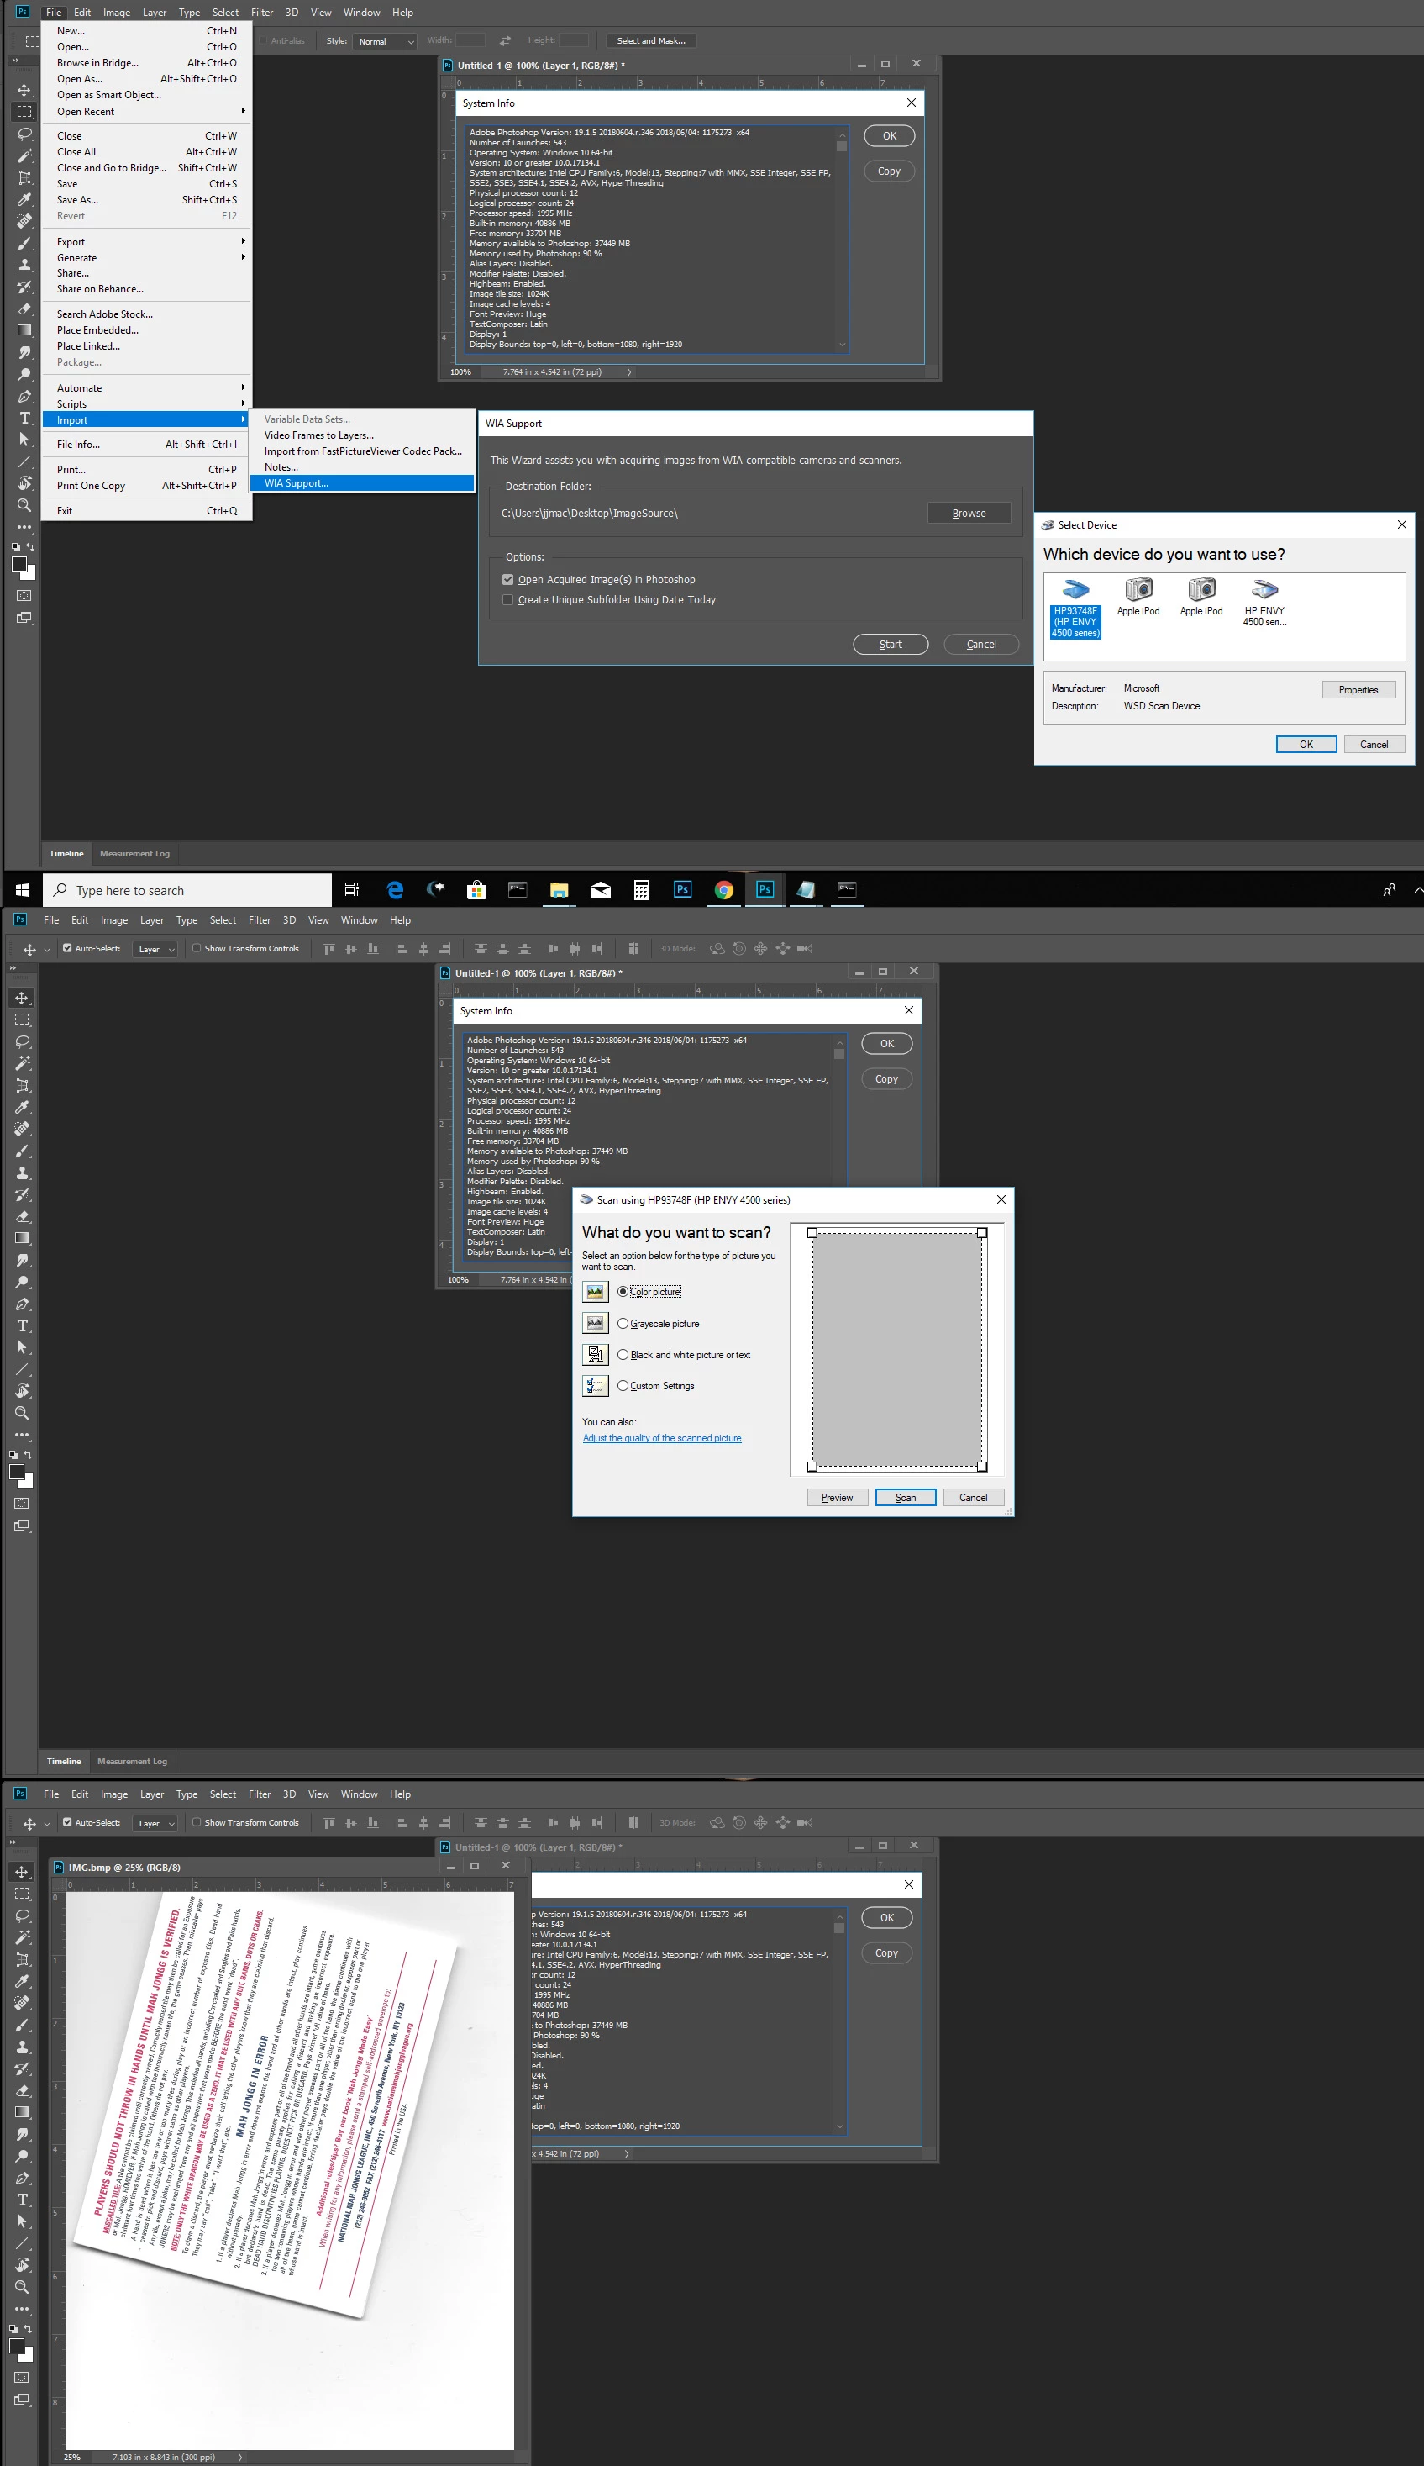Image resolution: width=1424 pixels, height=2466 pixels.
Task: Click Video Frames to Layers... menu entry
Action: [x=363, y=435]
